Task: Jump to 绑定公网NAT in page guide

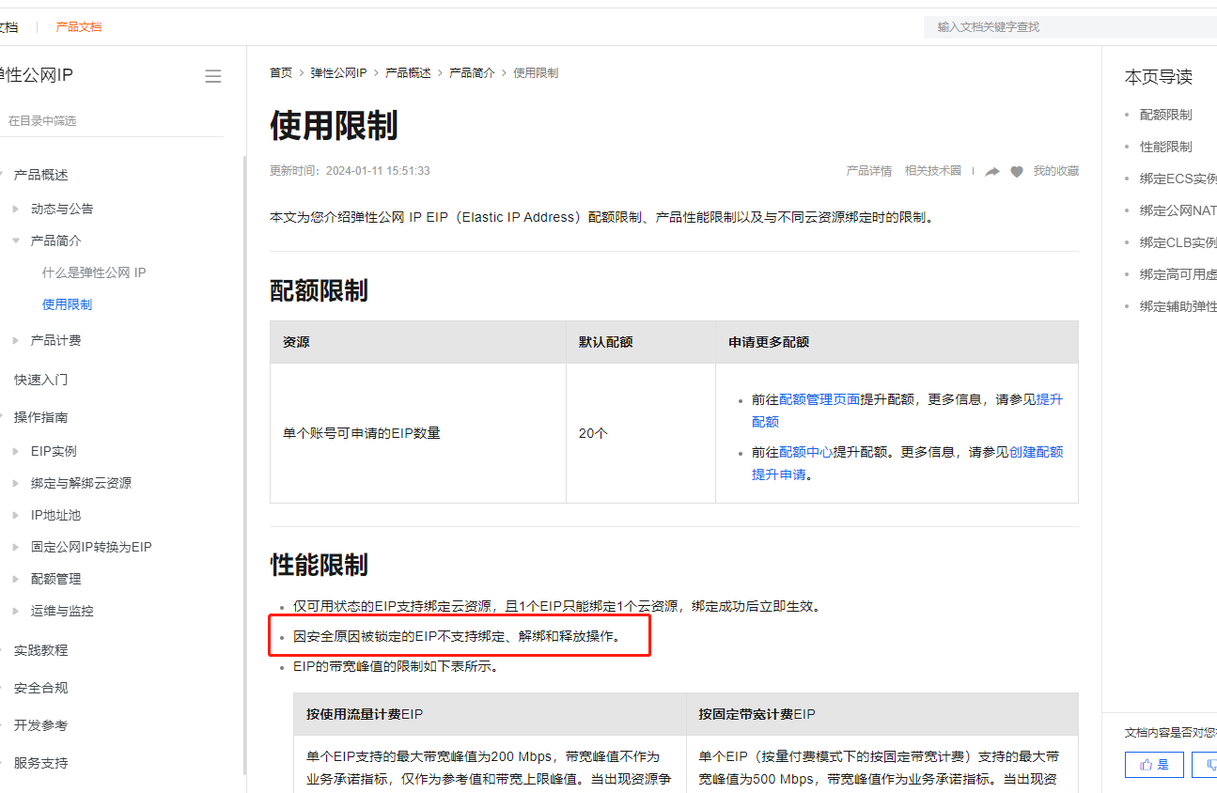Action: click(x=1178, y=210)
